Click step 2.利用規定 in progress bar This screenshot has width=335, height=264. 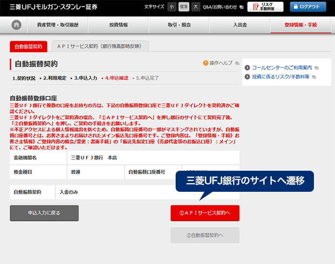55,78
